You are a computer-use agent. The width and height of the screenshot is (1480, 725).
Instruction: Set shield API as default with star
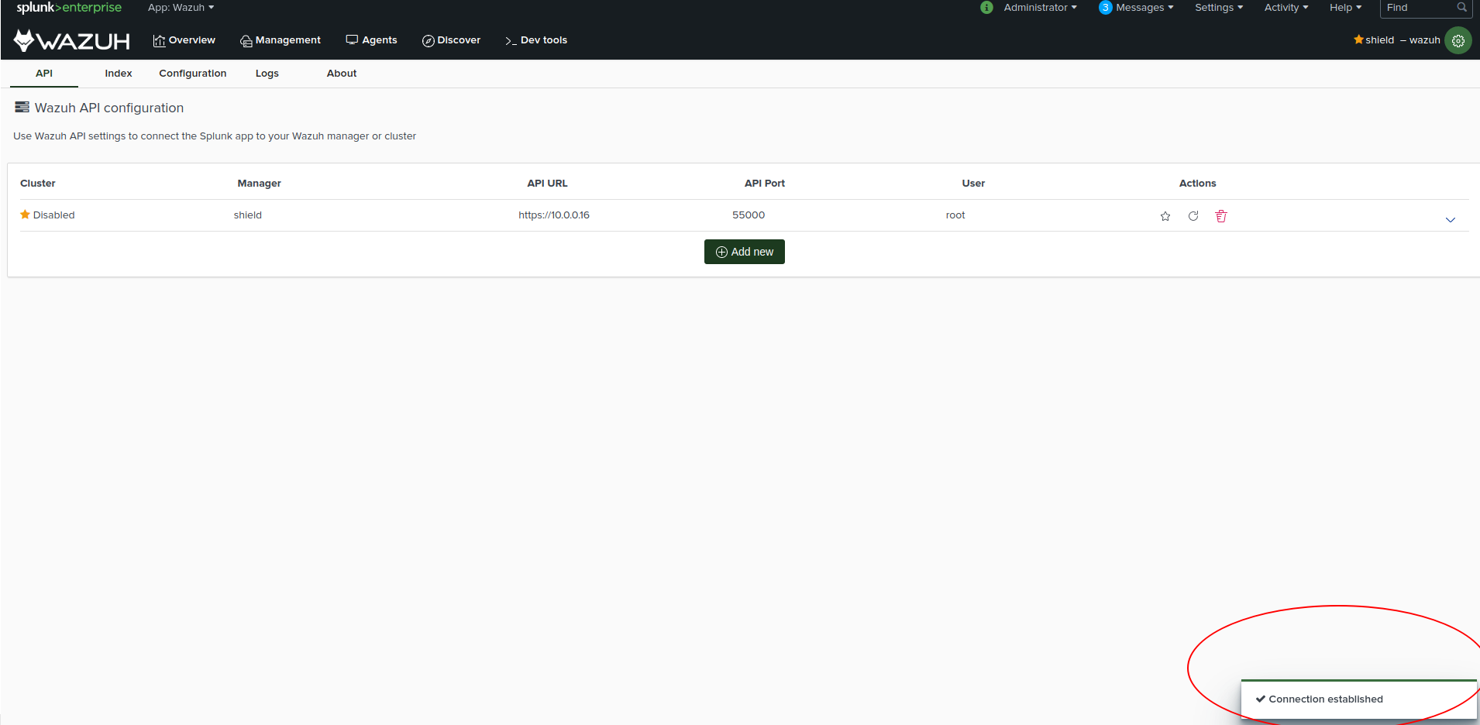pyautogui.click(x=1165, y=216)
